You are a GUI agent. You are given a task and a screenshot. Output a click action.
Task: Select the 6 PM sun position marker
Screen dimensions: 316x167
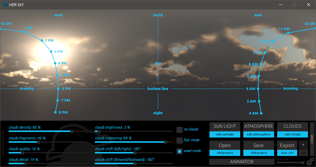coord(58,89)
